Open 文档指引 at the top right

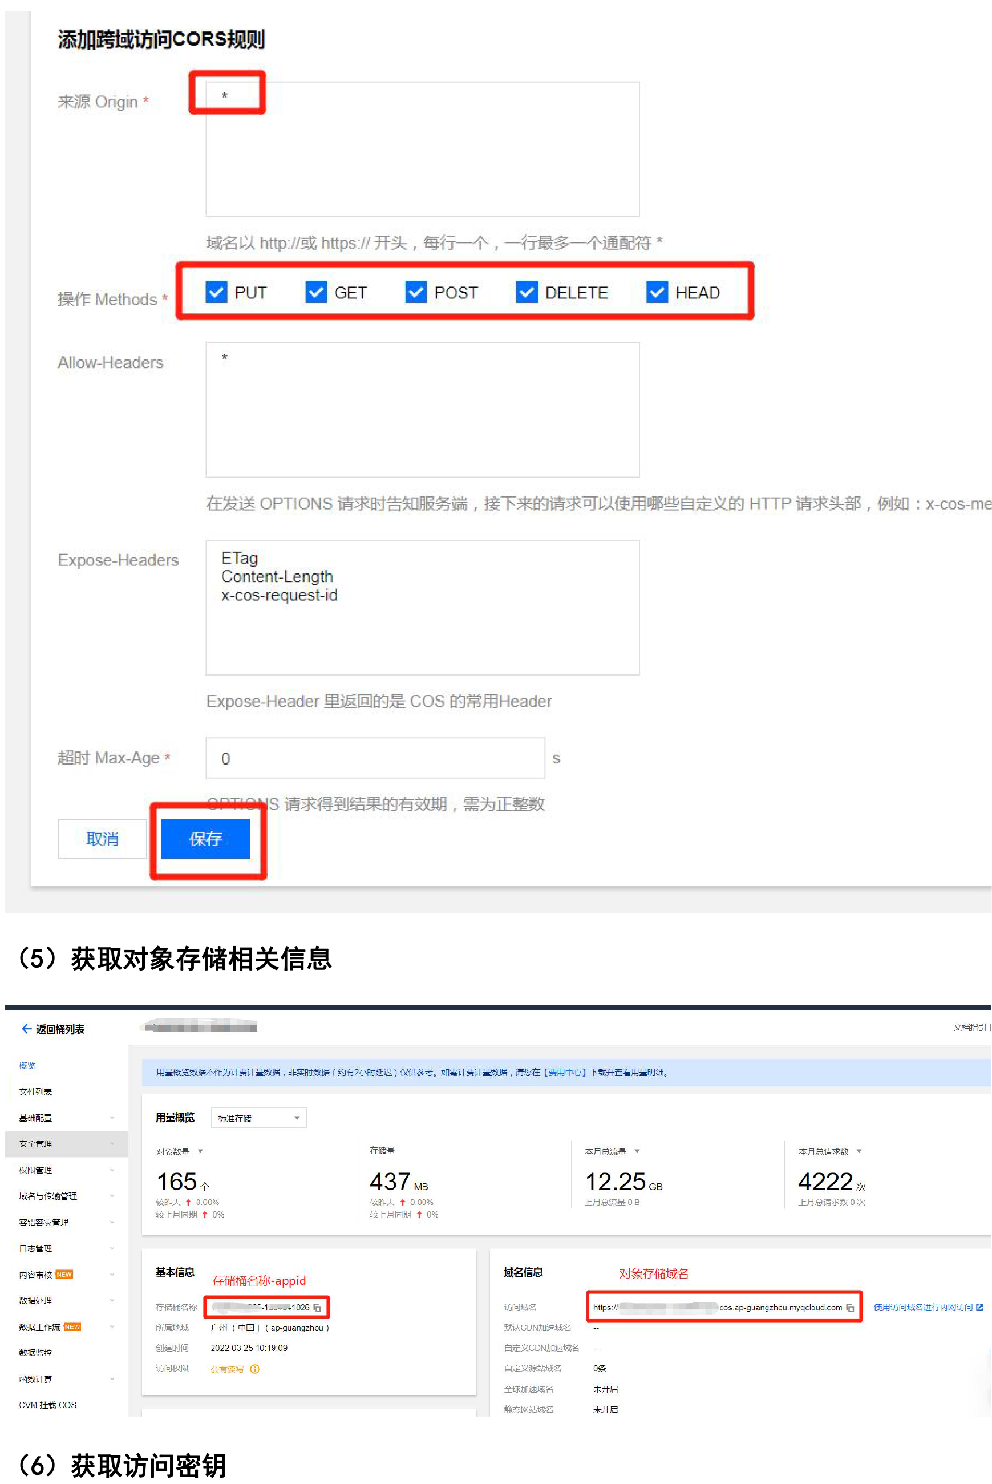[969, 1027]
